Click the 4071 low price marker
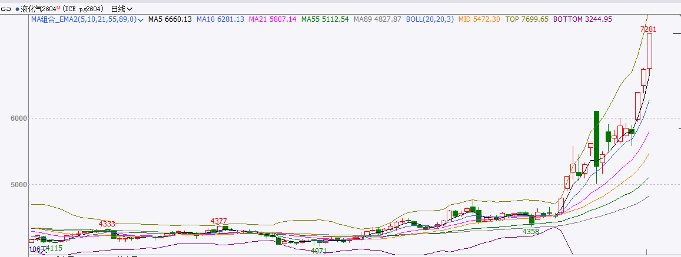681x257 pixels. (x=318, y=251)
